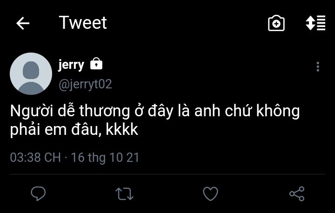The height and width of the screenshot is (213, 335).
Task: Click the display name "jerry"
Action: (x=71, y=64)
